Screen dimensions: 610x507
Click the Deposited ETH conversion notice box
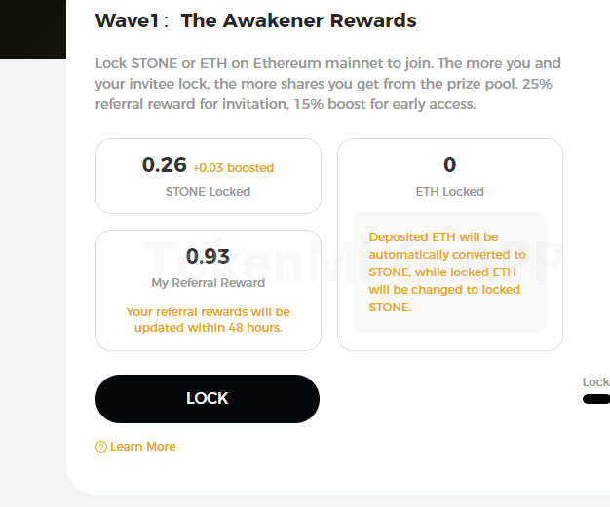pyautogui.click(x=449, y=272)
